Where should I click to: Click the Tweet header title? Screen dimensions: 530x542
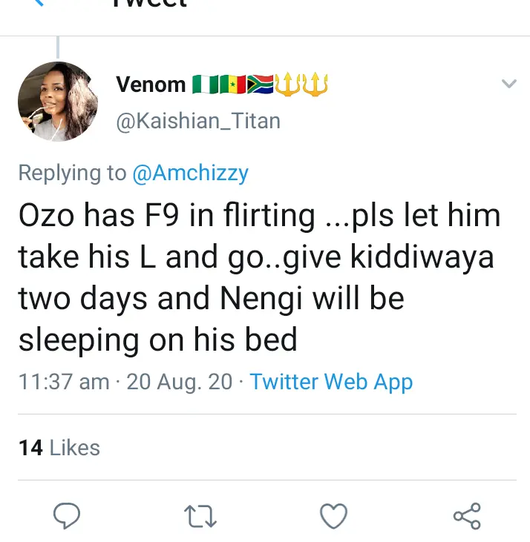click(x=148, y=4)
